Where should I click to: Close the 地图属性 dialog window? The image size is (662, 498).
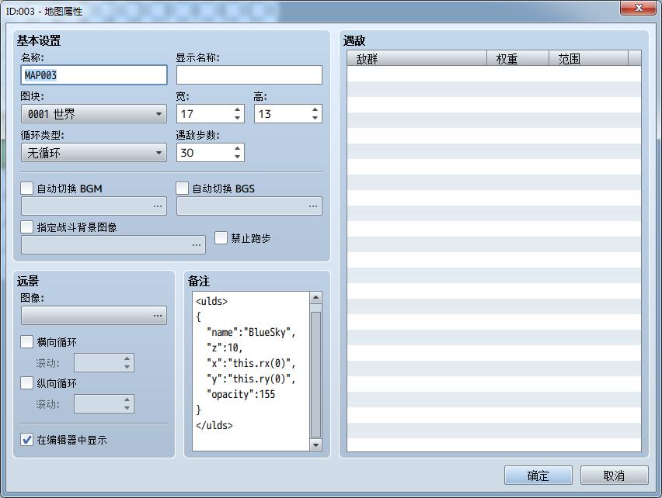pyautogui.click(x=638, y=8)
